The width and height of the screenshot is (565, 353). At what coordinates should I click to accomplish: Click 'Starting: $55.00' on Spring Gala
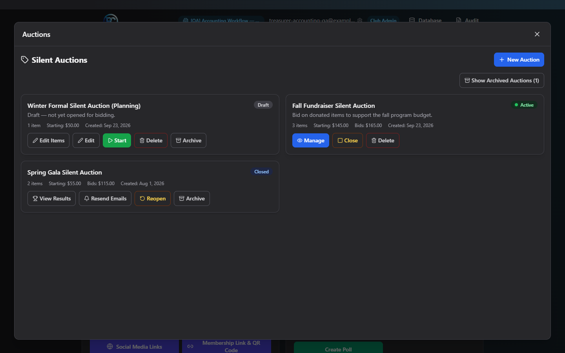coord(65,184)
